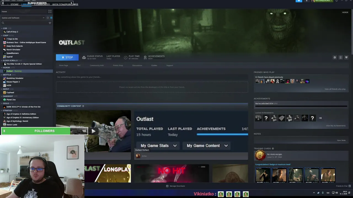Open the Store Page tab

[63, 65]
